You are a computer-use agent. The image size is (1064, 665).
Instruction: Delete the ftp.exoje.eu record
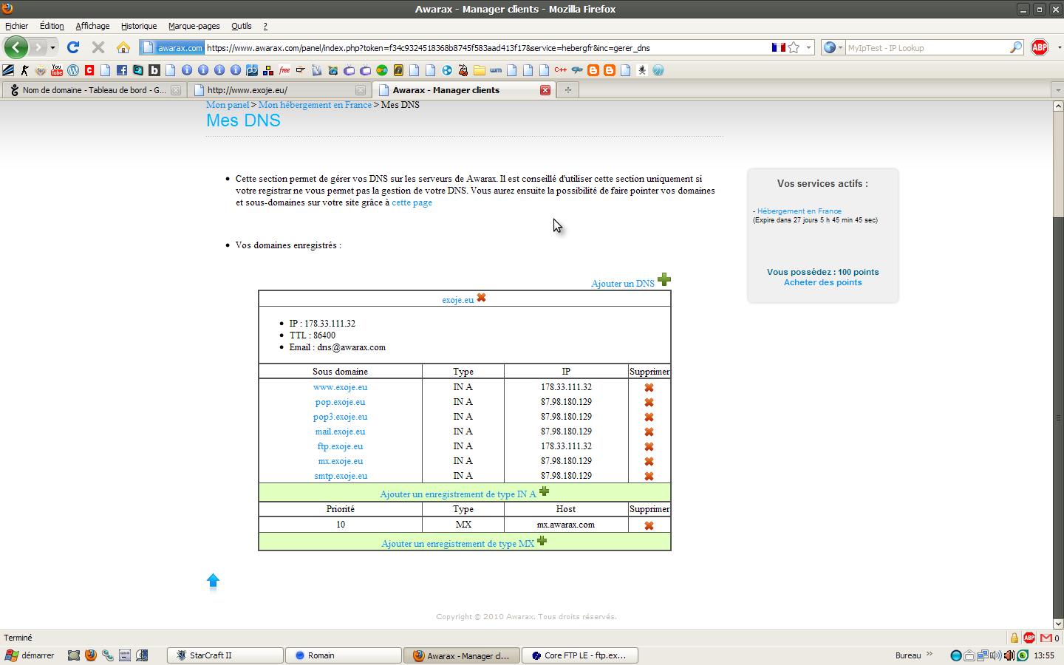649,446
